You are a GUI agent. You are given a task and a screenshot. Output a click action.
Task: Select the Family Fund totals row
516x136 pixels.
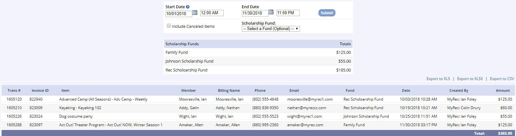click(x=258, y=53)
